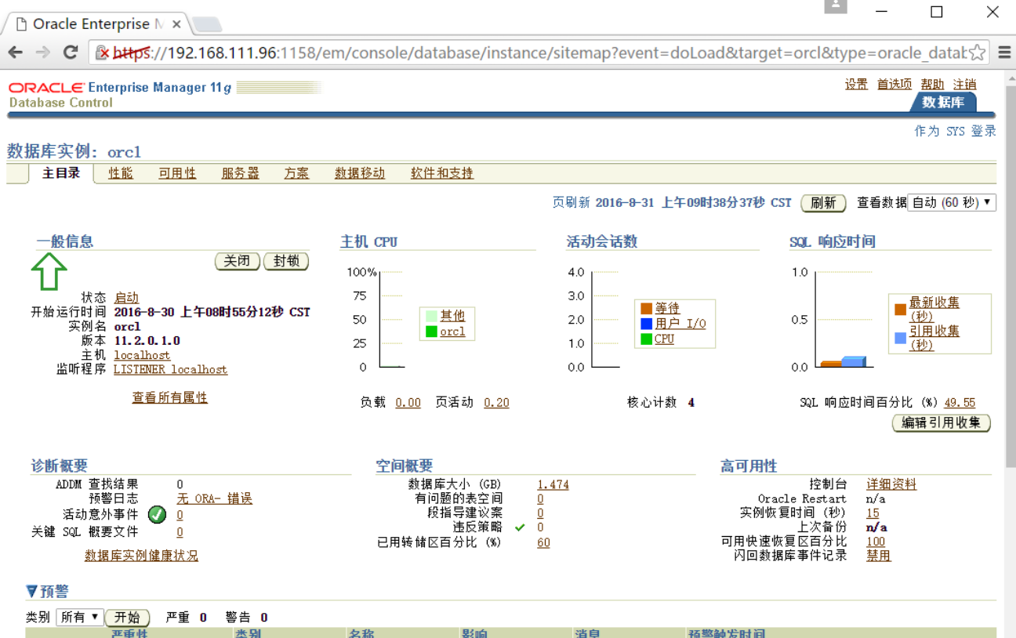Click the 首选项 link
The image size is (1016, 638).
894,84
